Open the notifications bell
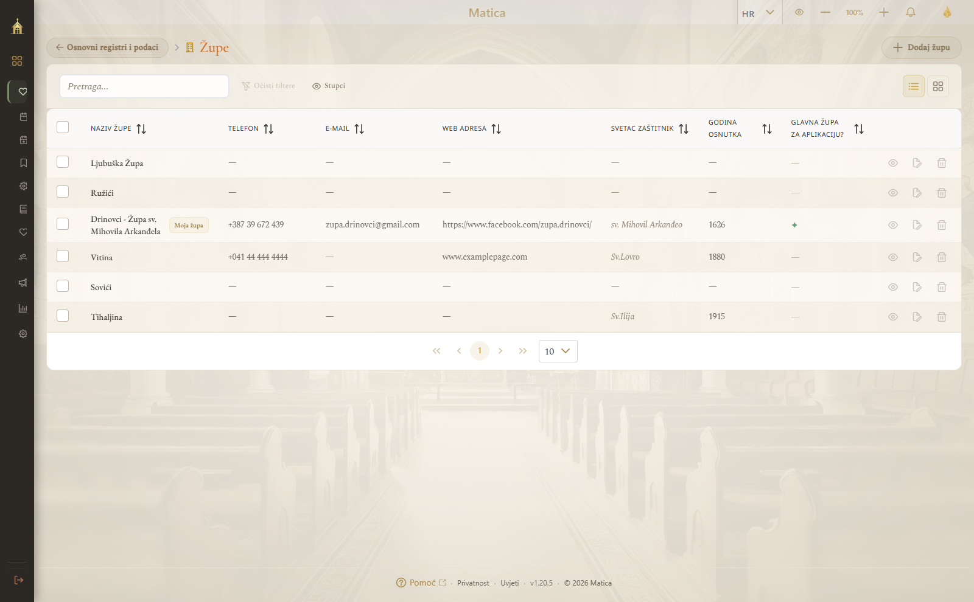The image size is (974, 602). pos(911,13)
